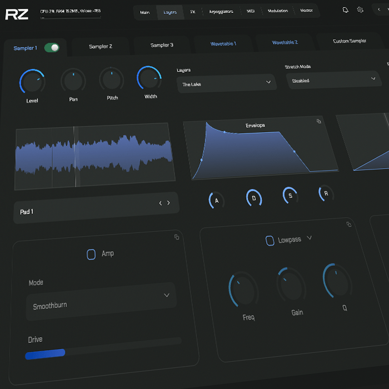Open the Layers dropdown showing The Lake

click(226, 83)
